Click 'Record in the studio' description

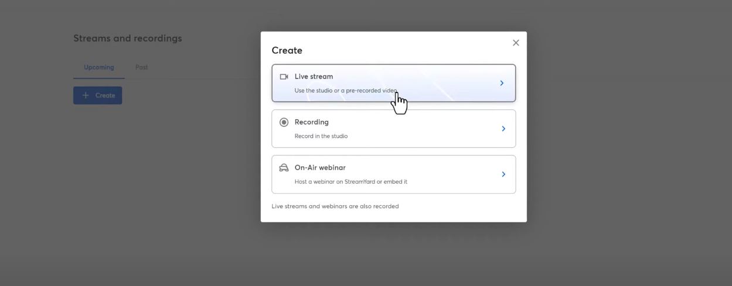(321, 136)
